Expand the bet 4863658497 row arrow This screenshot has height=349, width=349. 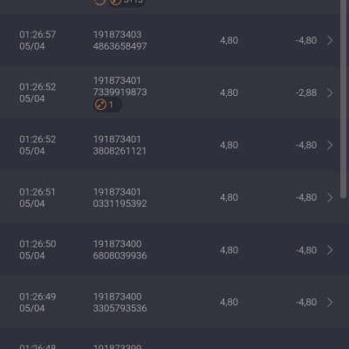pyautogui.click(x=330, y=40)
